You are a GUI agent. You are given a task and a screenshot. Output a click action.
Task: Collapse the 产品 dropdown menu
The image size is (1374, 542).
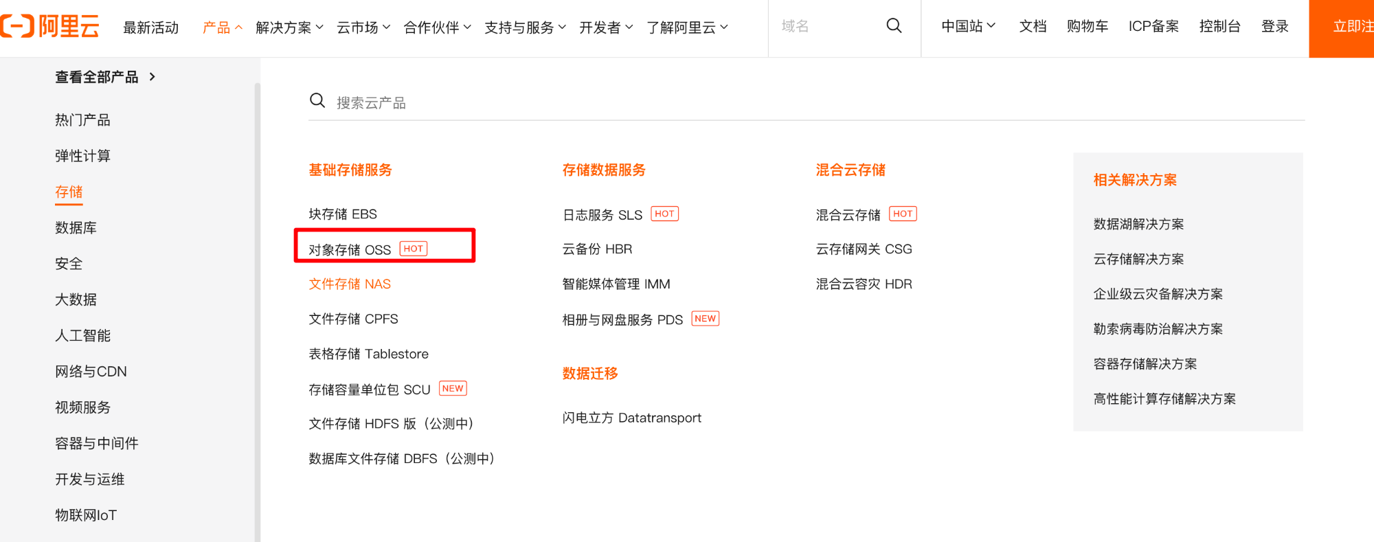222,27
